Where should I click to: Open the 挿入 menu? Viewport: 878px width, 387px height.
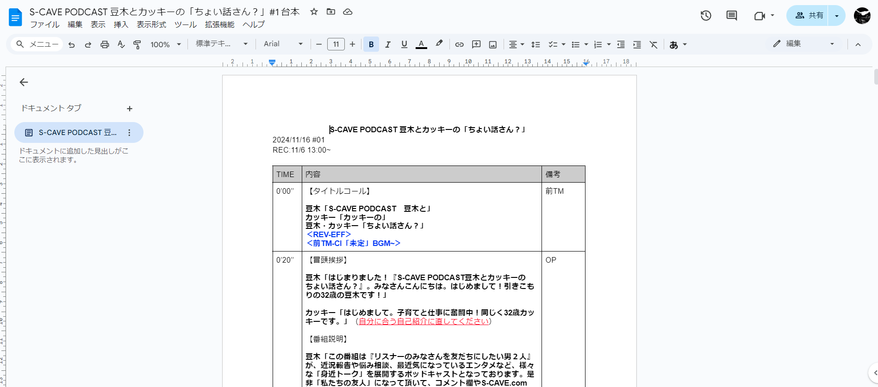[x=121, y=25]
